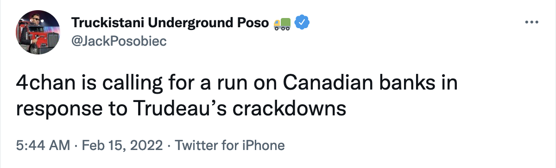Image resolution: width=556 pixels, height=168 pixels.
Task: Click the Feb 15, 2022 date
Action: click(122, 146)
